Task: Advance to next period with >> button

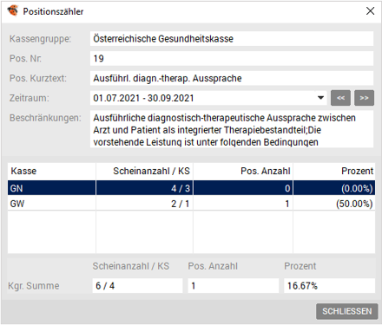Action: pyautogui.click(x=364, y=98)
